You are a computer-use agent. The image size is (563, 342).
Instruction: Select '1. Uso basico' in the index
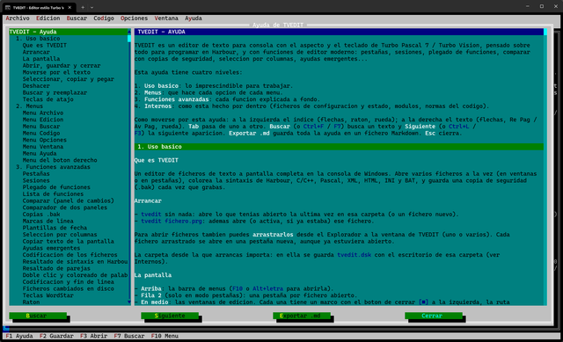coord(38,39)
